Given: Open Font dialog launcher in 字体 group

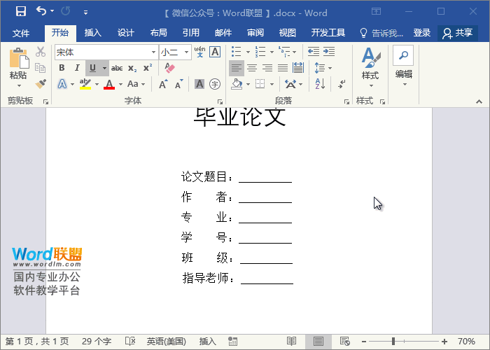Looking at the screenshot, I should pyautogui.click(x=220, y=102).
